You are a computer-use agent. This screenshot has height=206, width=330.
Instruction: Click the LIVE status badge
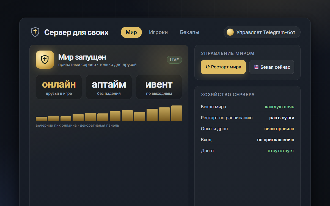[x=174, y=60]
